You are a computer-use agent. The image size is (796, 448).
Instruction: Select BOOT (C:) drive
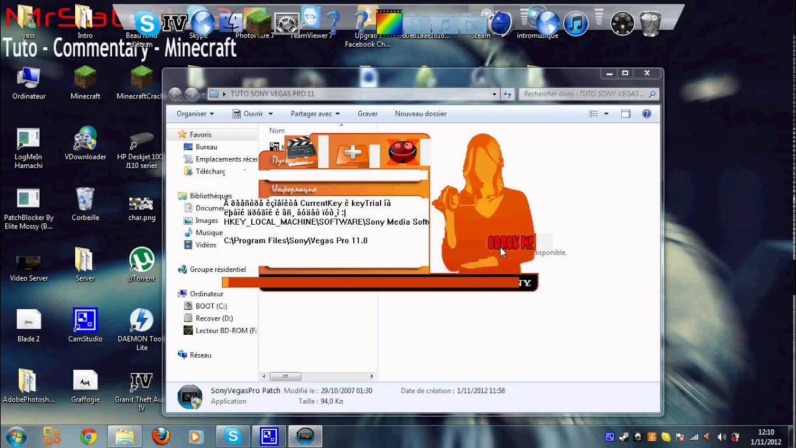point(211,306)
